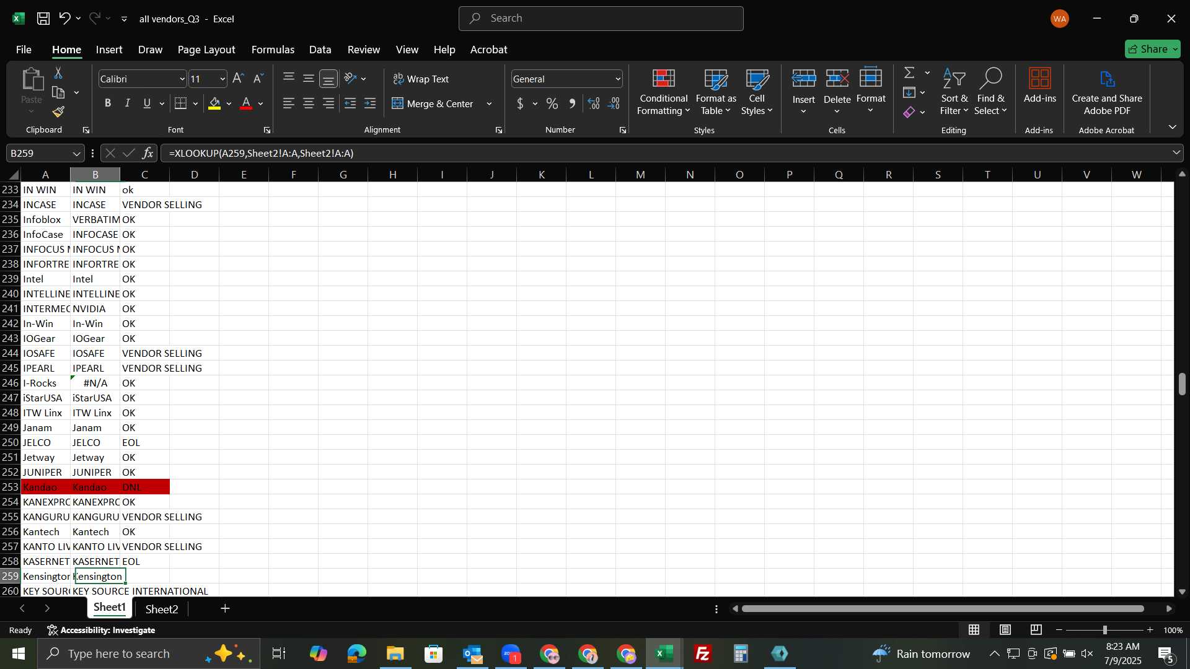Click Create and Share Adobe PDF

coord(1107,92)
